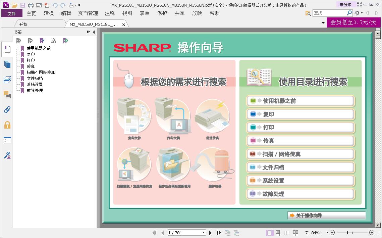The image size is (382, 238).
Task: Expand the bookmark options dropdown icon
Action: 65,41
